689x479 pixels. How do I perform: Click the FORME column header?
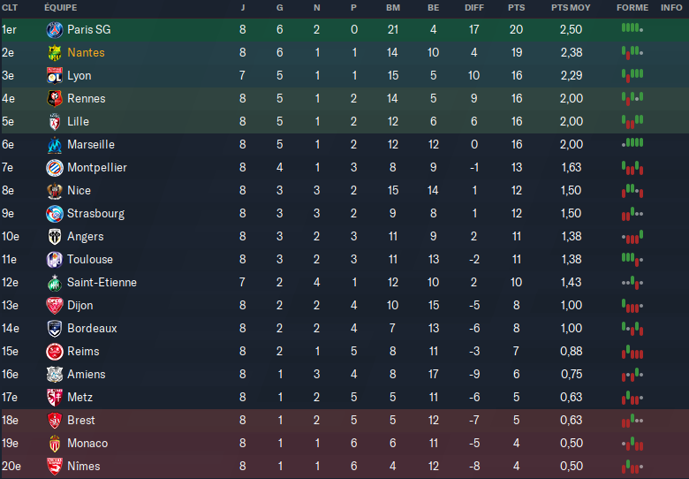click(632, 7)
